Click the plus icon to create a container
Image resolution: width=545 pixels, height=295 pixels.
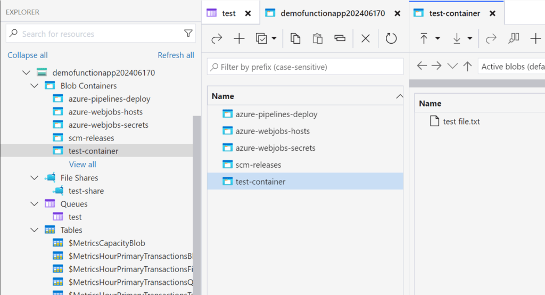[240, 38]
